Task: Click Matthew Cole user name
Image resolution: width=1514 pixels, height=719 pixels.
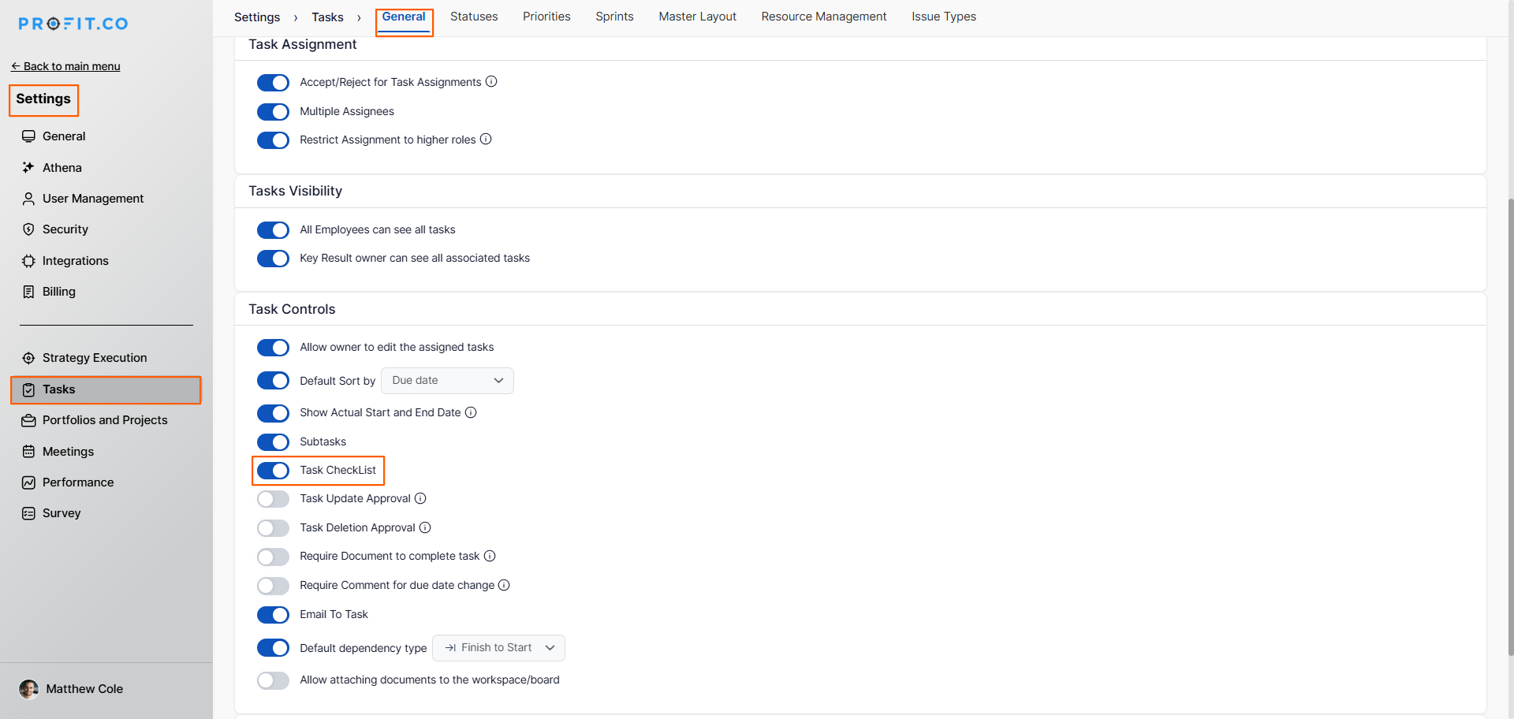Action: tap(84, 689)
